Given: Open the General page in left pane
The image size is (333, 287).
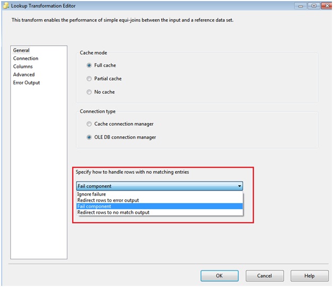Looking at the screenshot, I should [x=21, y=50].
